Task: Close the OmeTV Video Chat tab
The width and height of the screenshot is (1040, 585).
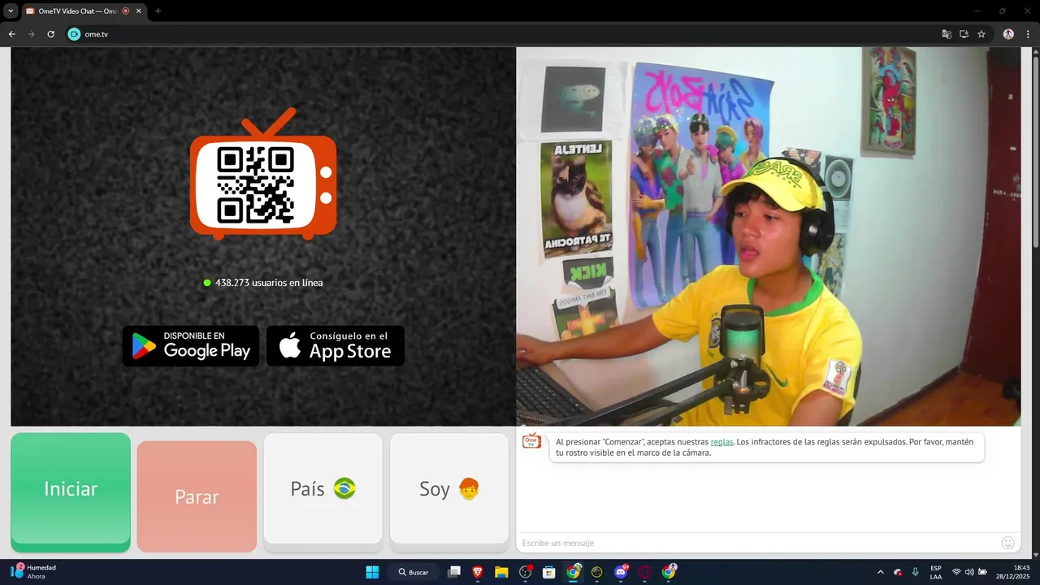Action: 138,11
